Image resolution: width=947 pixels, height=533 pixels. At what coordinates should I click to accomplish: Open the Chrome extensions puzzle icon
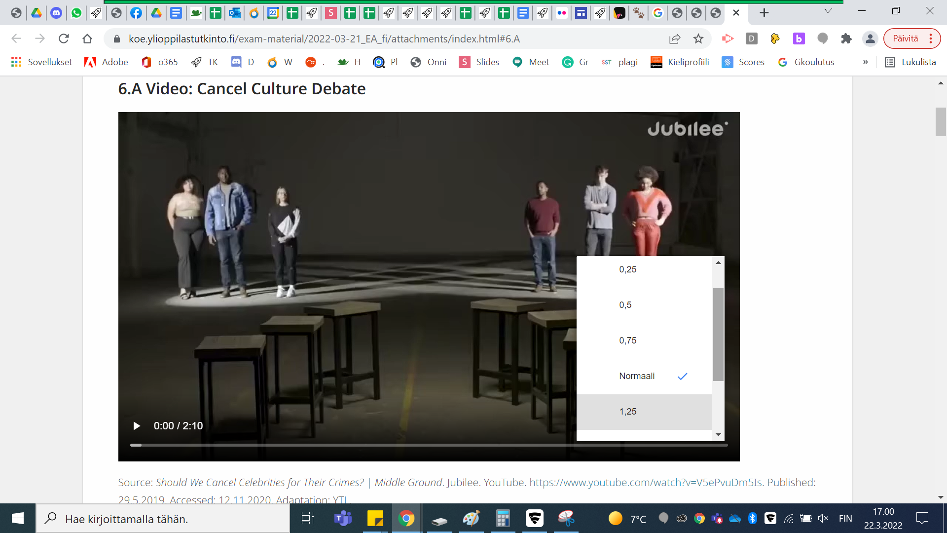pos(846,38)
